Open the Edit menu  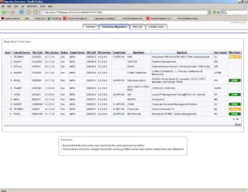tap(9, 6)
